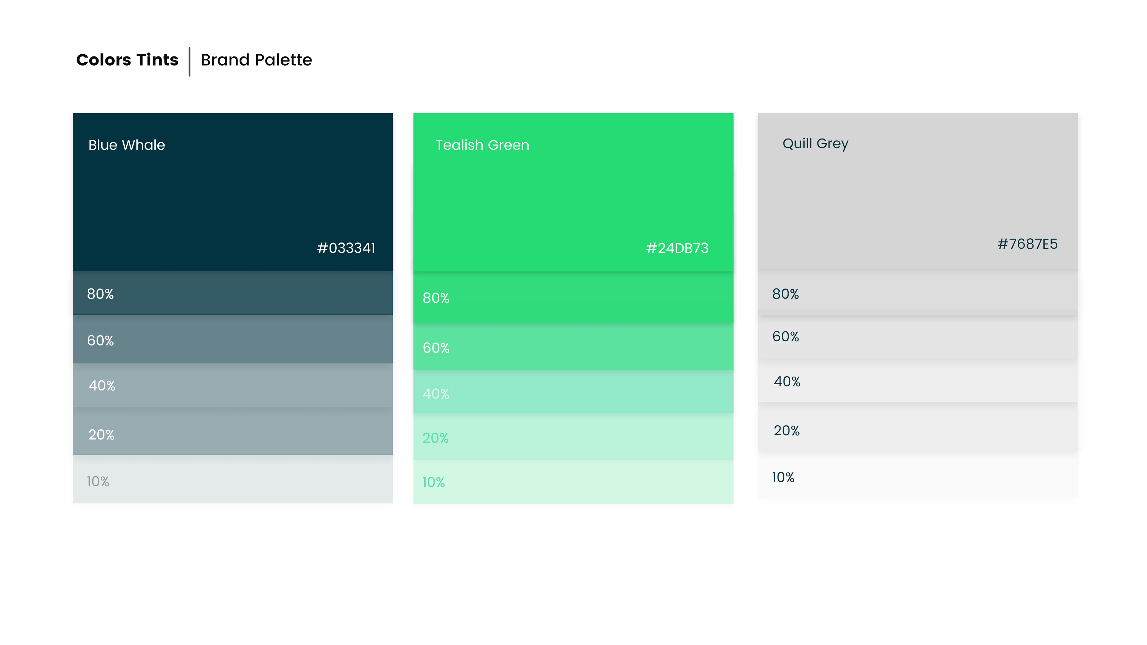Select the Tealish Green 40% tint
The image size is (1147, 645).
click(573, 392)
